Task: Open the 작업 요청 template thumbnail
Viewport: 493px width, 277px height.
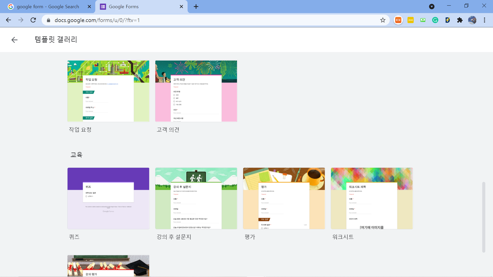Action: 108,91
